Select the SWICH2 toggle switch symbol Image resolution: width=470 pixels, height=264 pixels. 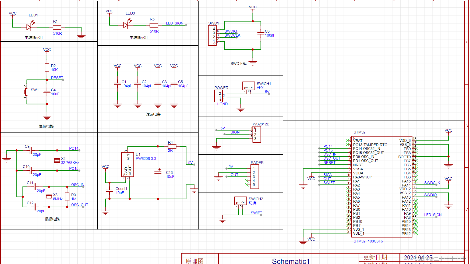[x=241, y=201]
